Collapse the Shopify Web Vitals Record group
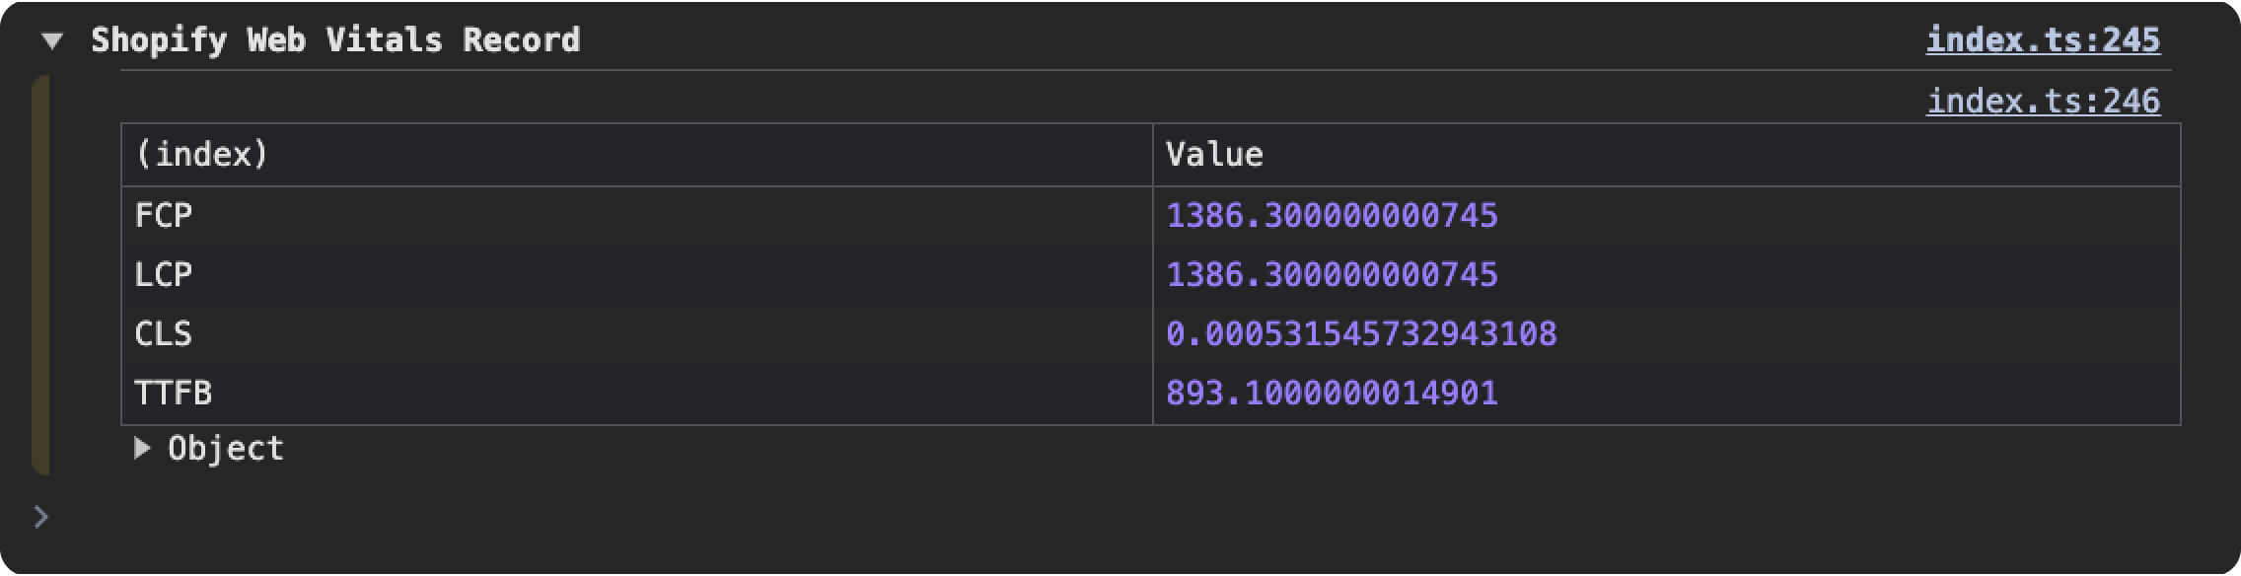The image size is (2241, 576). 52,41
